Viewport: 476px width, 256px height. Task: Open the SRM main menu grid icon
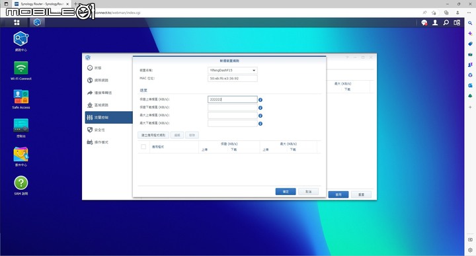tap(17, 22)
